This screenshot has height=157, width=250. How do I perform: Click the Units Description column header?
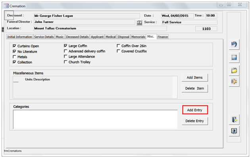click(37, 79)
